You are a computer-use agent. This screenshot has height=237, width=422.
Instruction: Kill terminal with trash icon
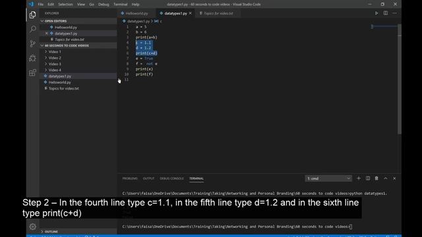pos(377,178)
